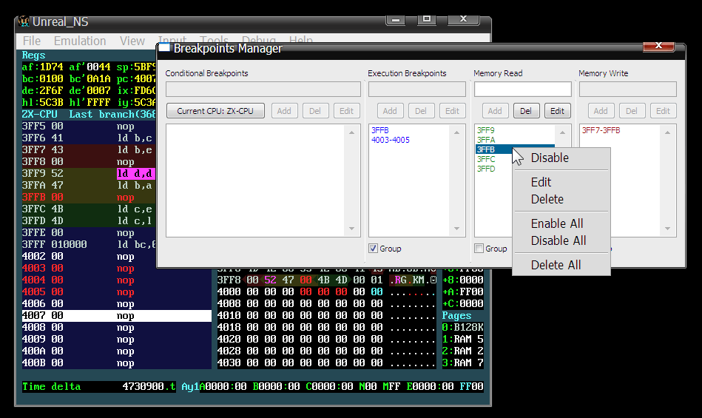
Task: Focus the Conditional Breakpoints input field
Action: pyautogui.click(x=263, y=89)
